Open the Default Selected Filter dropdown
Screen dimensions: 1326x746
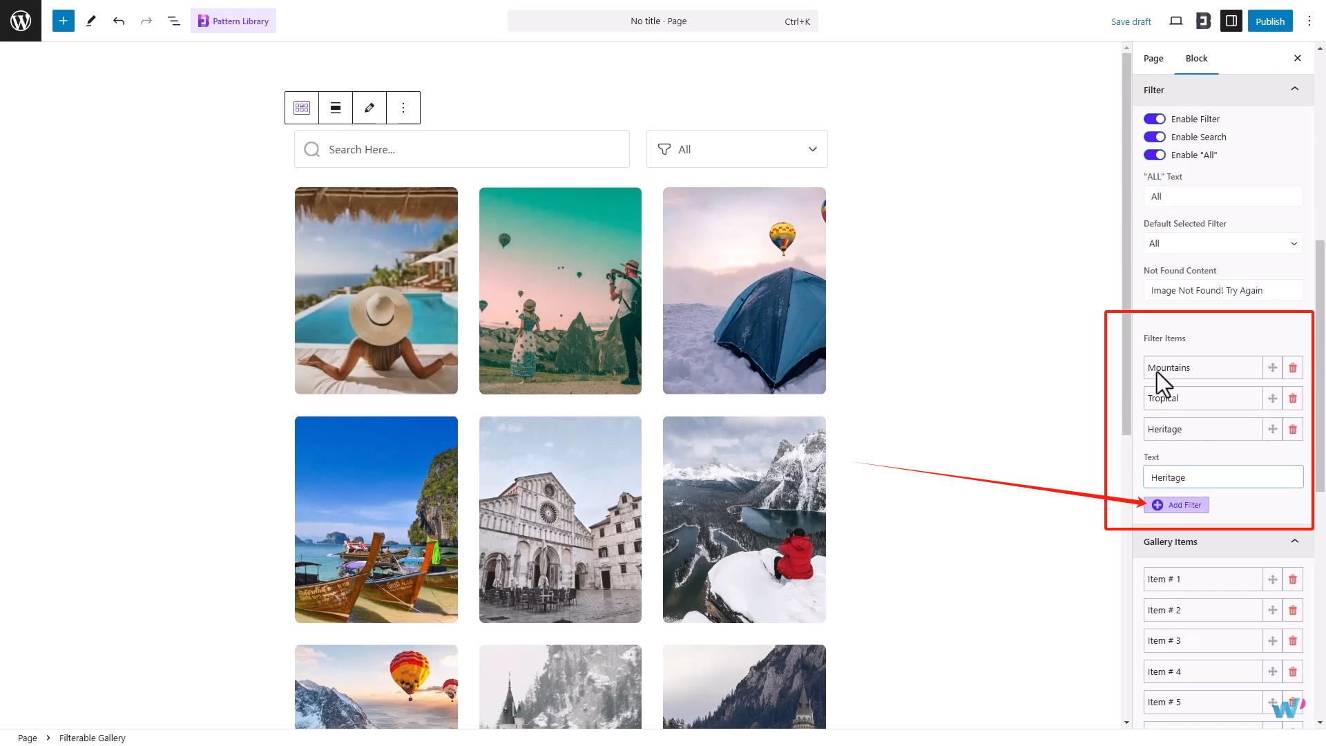tap(1222, 243)
